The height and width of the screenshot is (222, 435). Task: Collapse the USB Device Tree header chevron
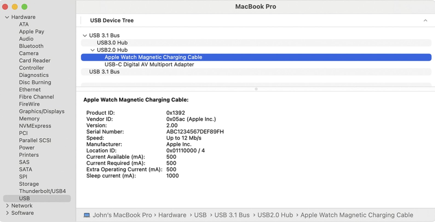pyautogui.click(x=425, y=21)
